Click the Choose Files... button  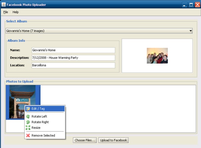pos(85,140)
